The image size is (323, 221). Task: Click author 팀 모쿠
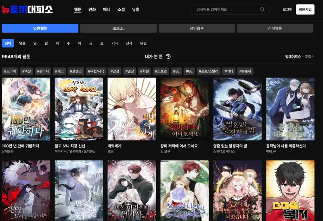point(165,151)
